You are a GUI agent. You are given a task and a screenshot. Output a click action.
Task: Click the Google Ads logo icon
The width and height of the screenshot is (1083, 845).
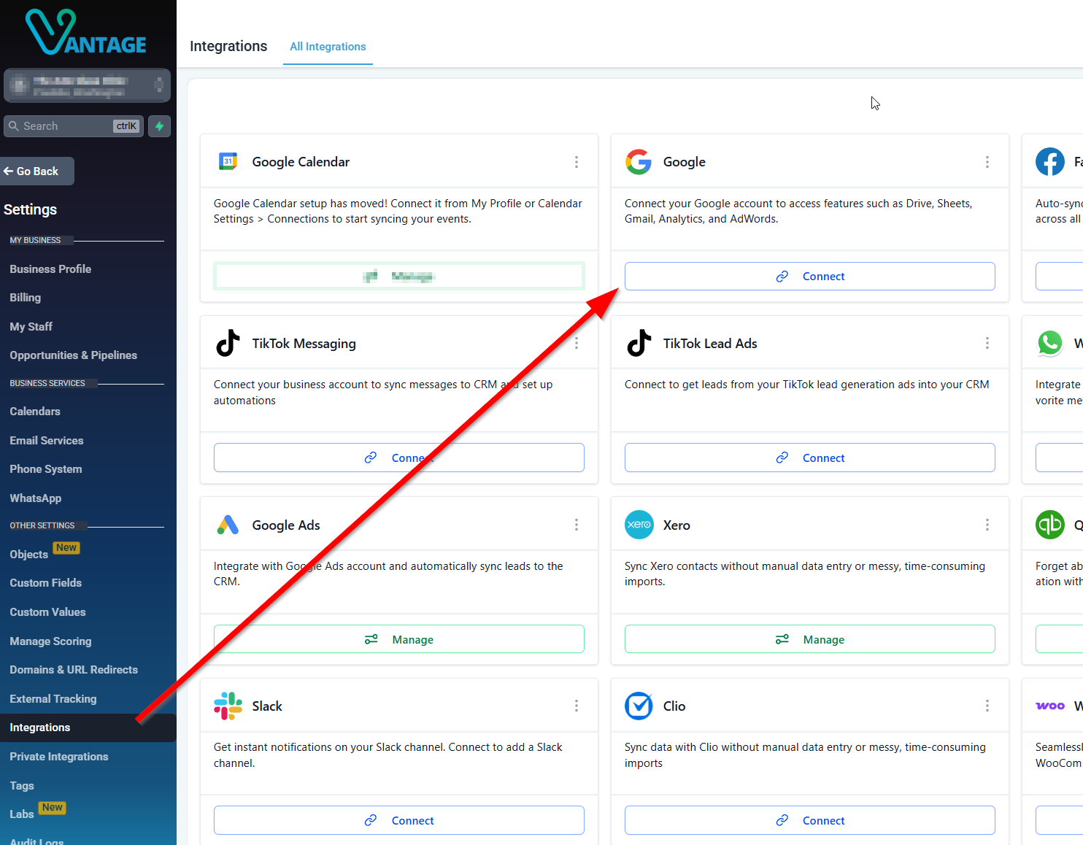[x=228, y=525]
